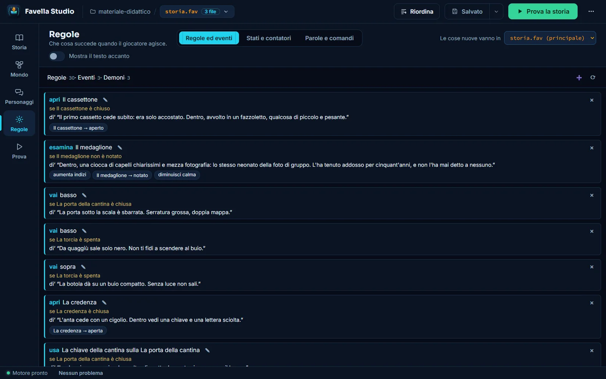The height and width of the screenshot is (379, 606).
Task: Click the Riordina button
Action: 417,11
